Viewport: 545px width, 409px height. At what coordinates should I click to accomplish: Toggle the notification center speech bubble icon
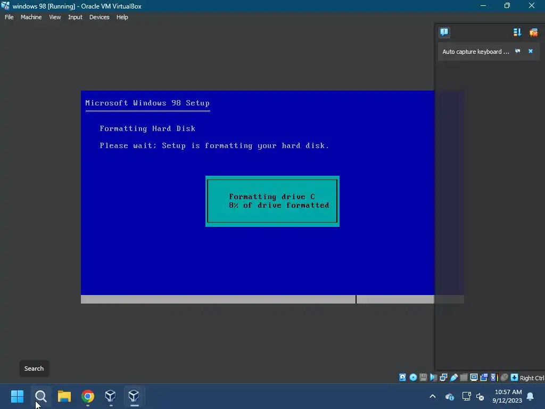(444, 32)
